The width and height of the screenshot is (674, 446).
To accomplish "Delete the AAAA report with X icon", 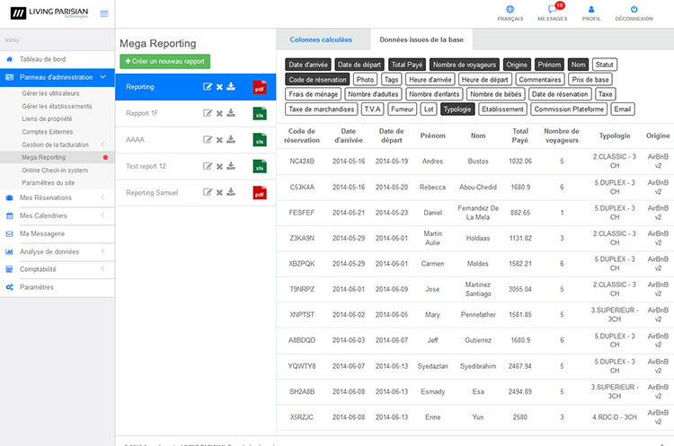I will pyautogui.click(x=219, y=139).
